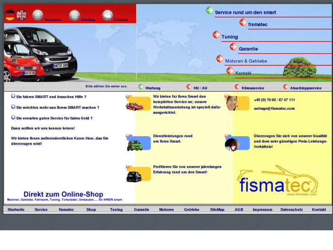Click the green arrow beside Wartung

coord(141,87)
